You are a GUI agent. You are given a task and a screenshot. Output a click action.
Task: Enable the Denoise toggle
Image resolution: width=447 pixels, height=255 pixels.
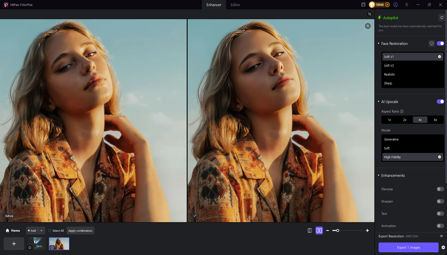[440, 189]
